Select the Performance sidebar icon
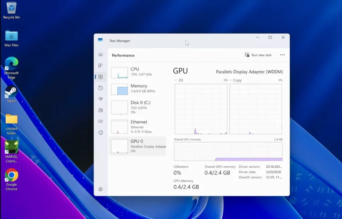 101,77
